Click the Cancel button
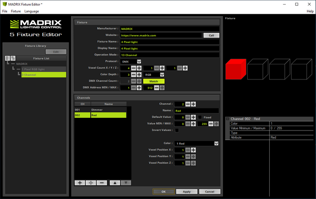This screenshot has height=199, width=316. 210,192
